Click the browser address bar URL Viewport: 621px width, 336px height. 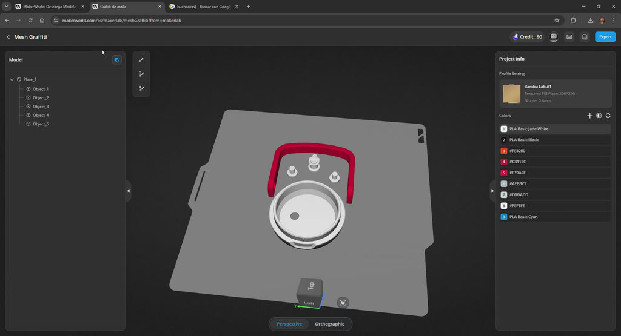click(121, 20)
